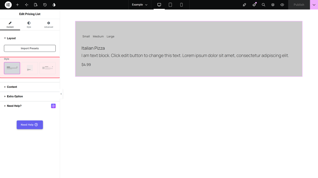Open the theme style droplet icon
Image resolution: width=318 pixels, height=178 pixels.
click(x=54, y=5)
